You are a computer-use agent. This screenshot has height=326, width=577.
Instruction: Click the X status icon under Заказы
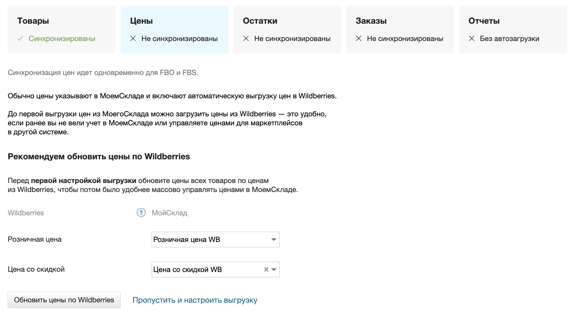pos(359,39)
